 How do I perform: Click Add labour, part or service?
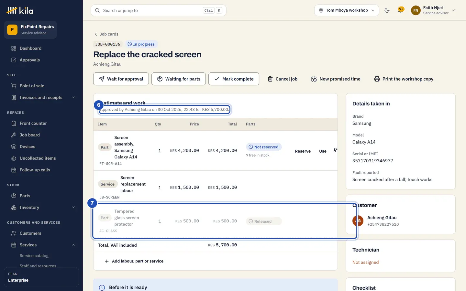tap(134, 261)
